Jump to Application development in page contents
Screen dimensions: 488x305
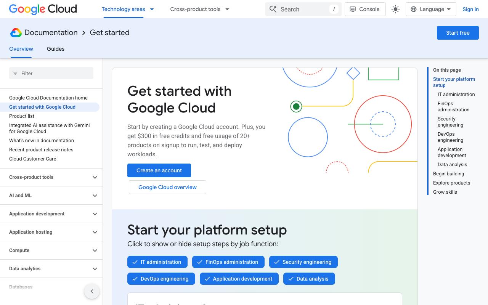click(452, 152)
